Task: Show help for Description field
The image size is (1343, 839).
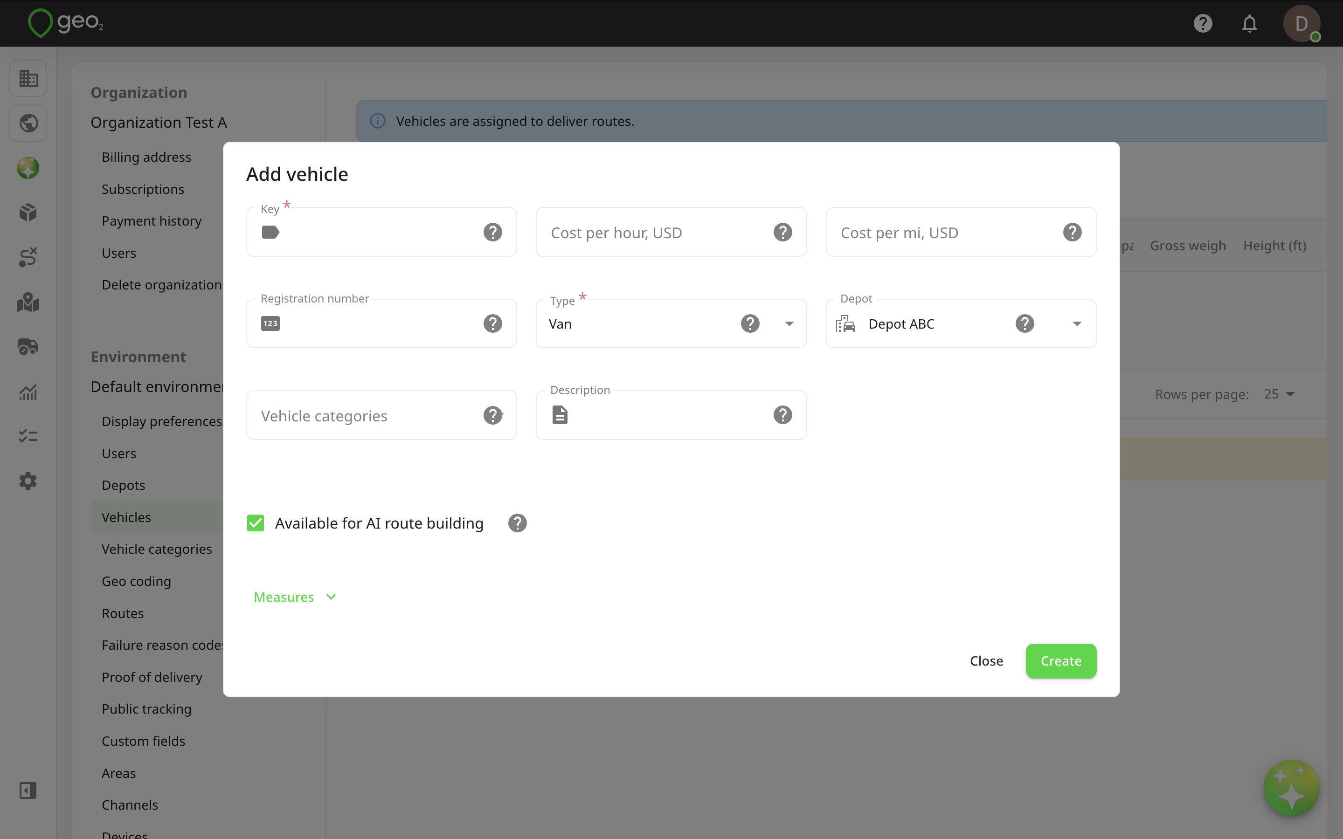Action: point(782,415)
